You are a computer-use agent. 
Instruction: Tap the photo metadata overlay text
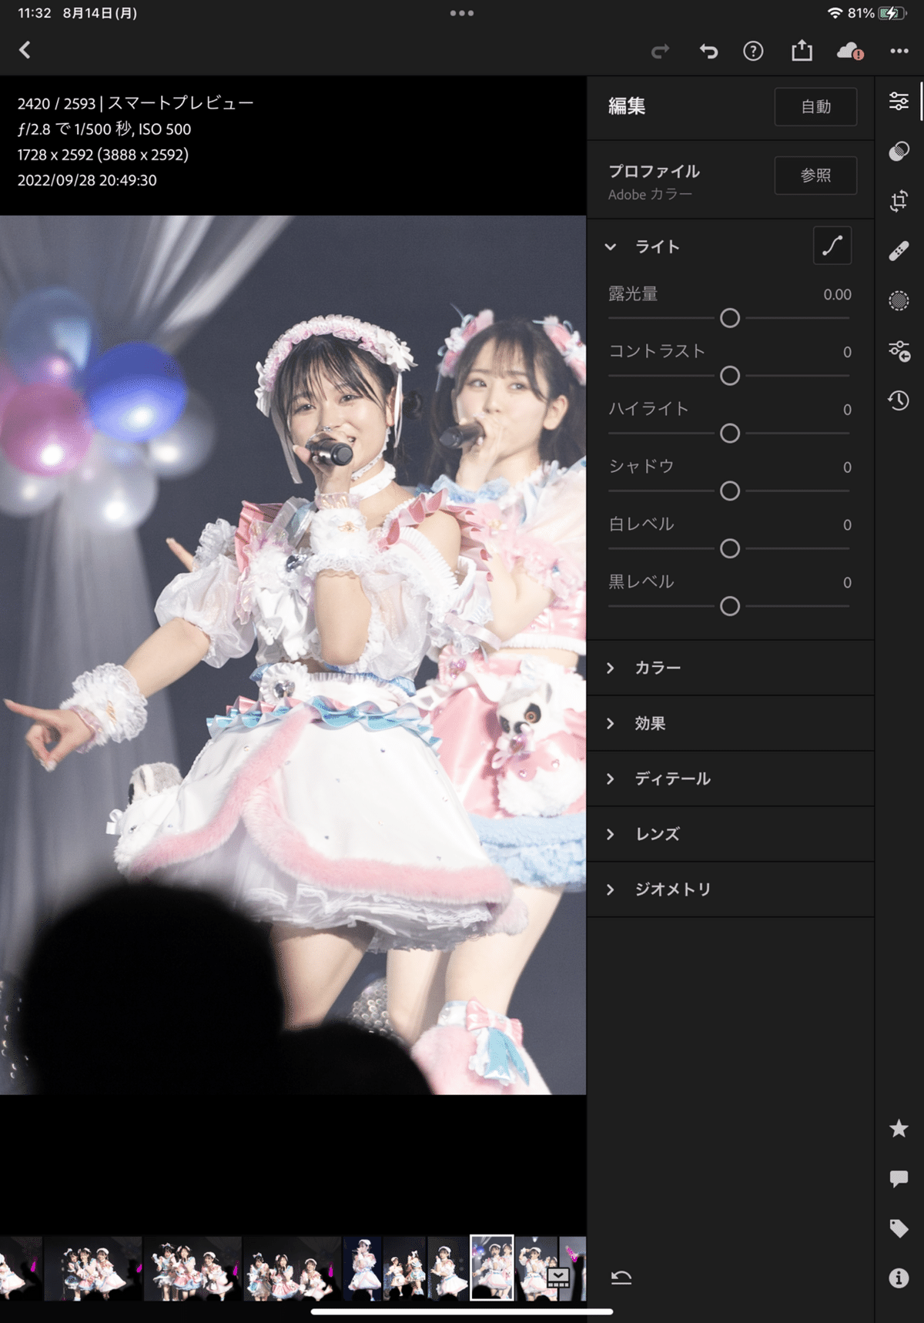136,142
